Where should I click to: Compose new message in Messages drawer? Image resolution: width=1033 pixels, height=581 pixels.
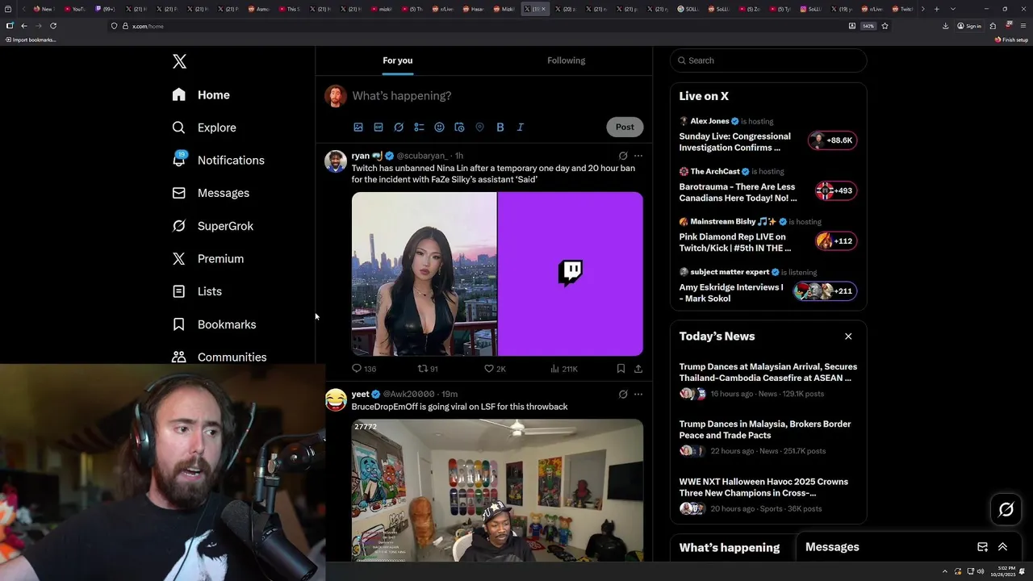click(982, 547)
